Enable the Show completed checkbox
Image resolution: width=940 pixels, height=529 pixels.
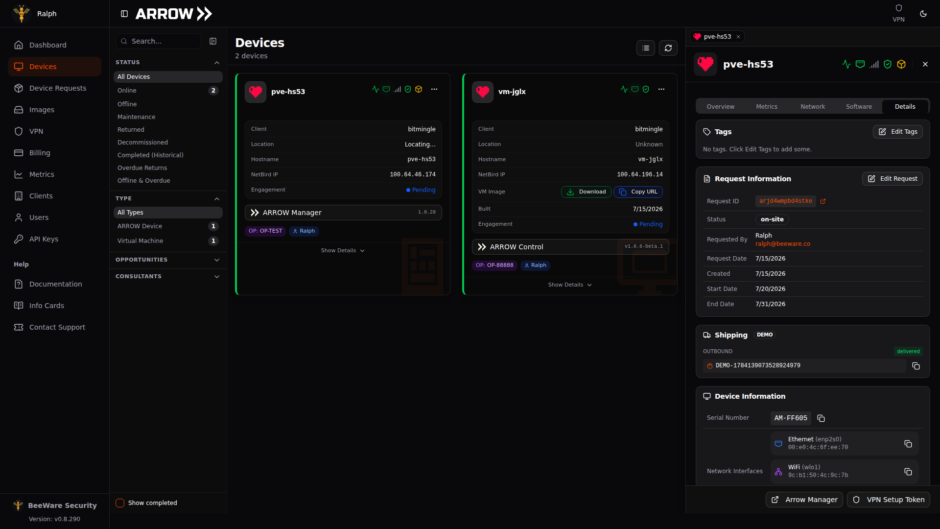pos(120,503)
